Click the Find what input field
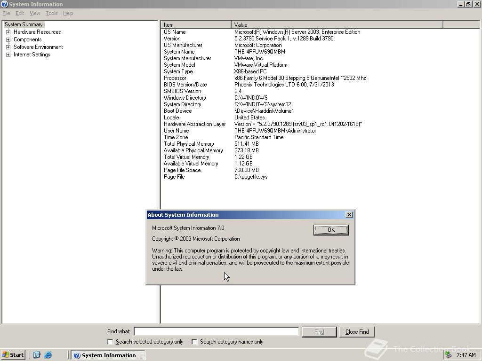 click(x=217, y=331)
